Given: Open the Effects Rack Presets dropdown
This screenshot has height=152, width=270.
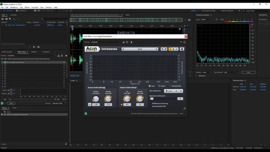Looking at the screenshot, I should [32, 56].
